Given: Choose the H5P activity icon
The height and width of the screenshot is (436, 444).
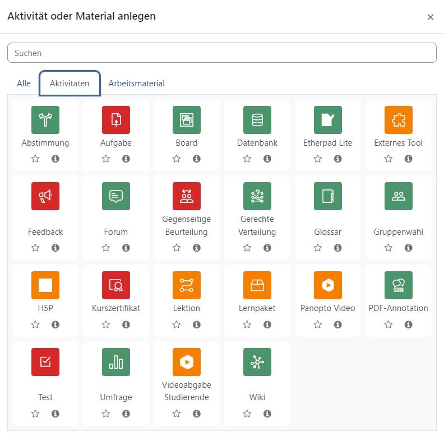Looking at the screenshot, I should pyautogui.click(x=45, y=285).
